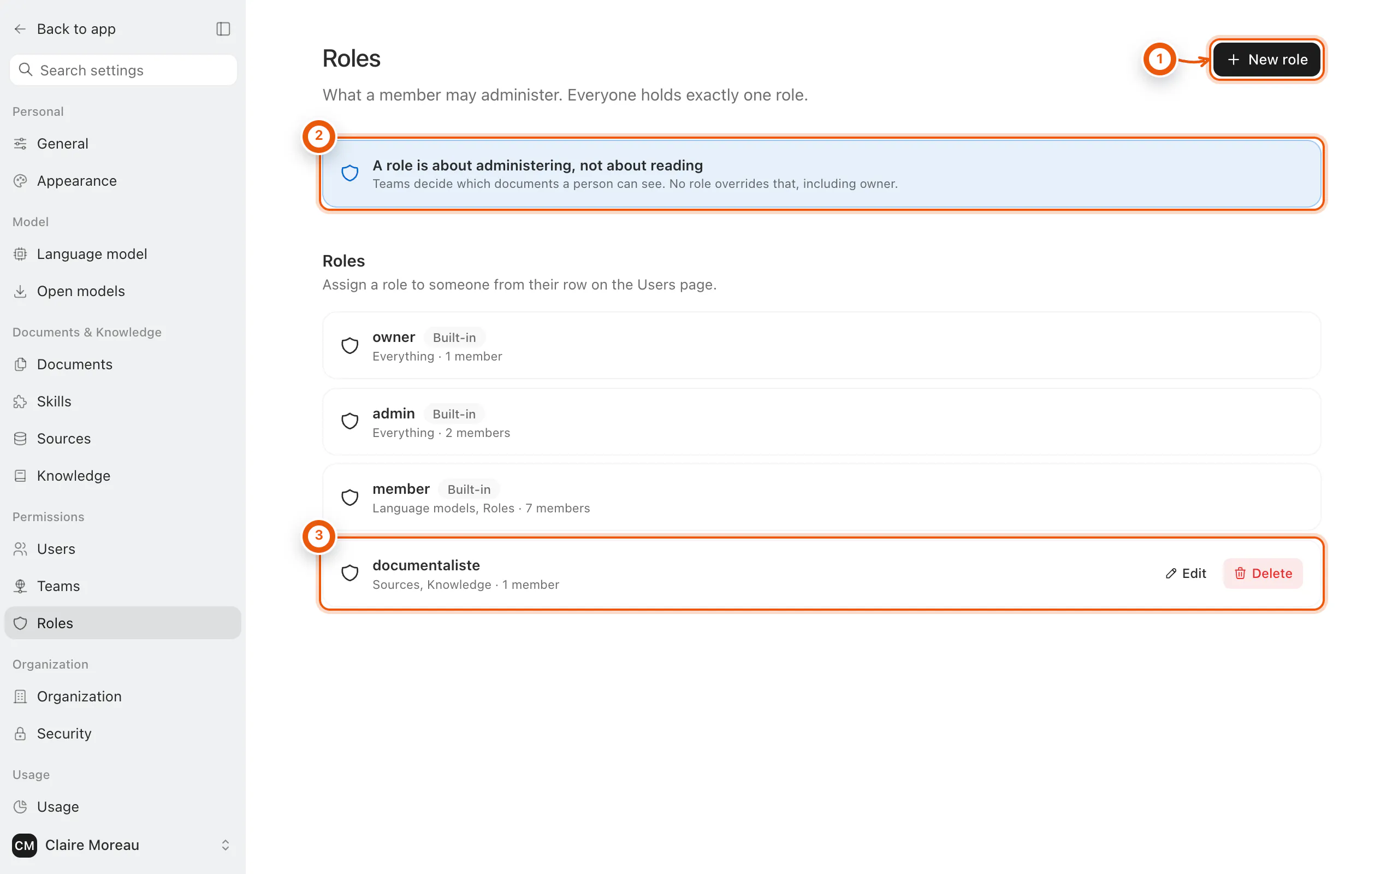1398x874 pixels.
Task: Click the shield icon on documentaliste row
Action: (350, 574)
